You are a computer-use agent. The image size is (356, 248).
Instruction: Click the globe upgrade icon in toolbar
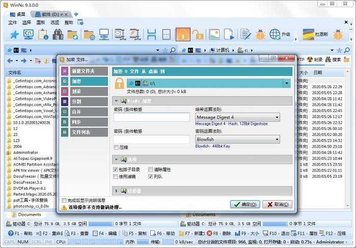276,34
